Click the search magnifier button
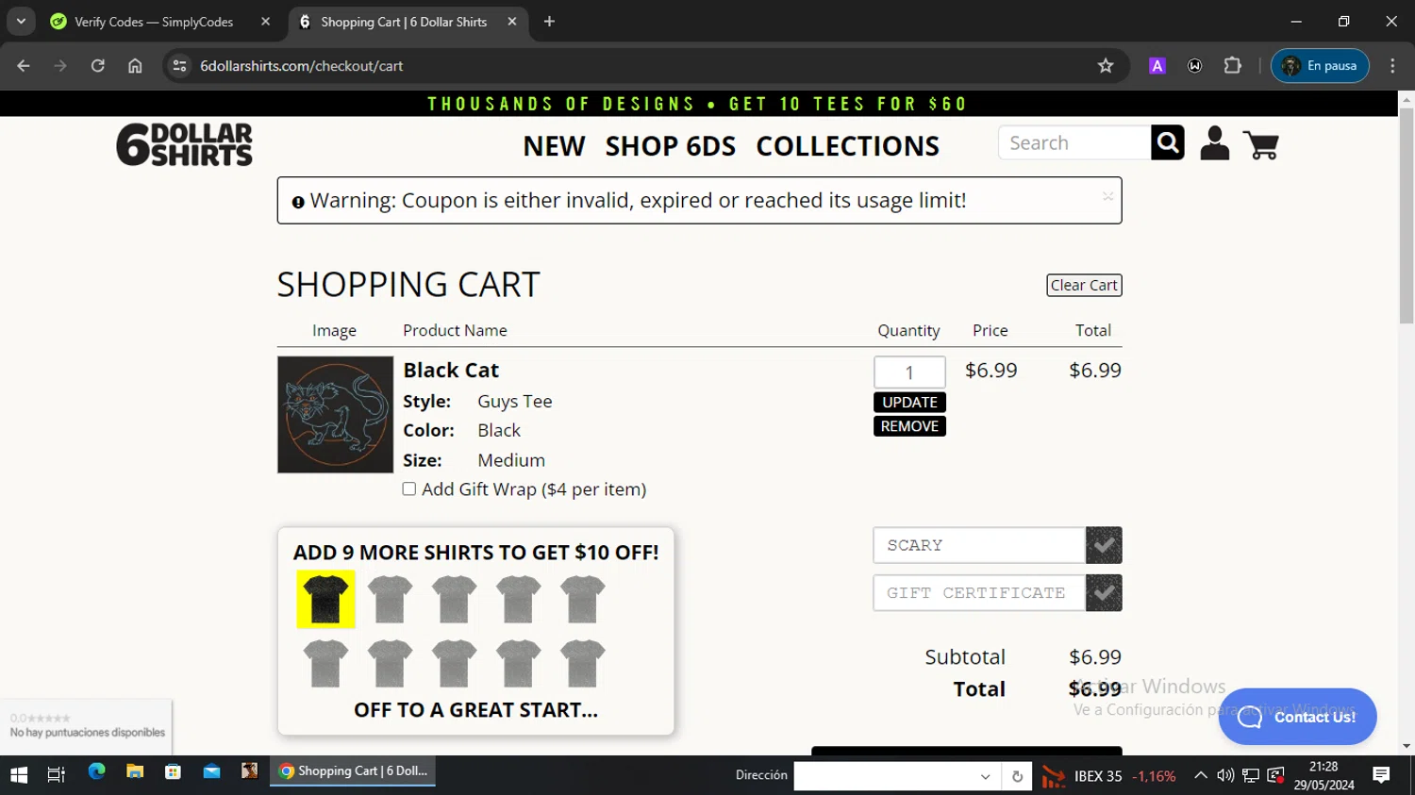The width and height of the screenshot is (1415, 795). click(x=1168, y=142)
